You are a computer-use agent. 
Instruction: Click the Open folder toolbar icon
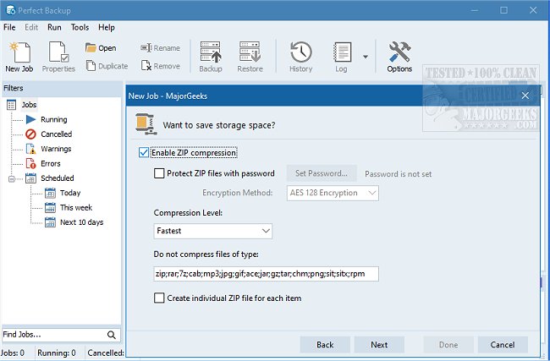[x=101, y=48]
